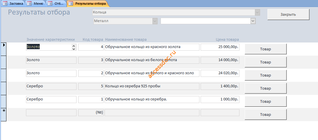Screen dimensions: 318x140
Task: Click the price 25 000,00р.
Action: tap(220, 47)
